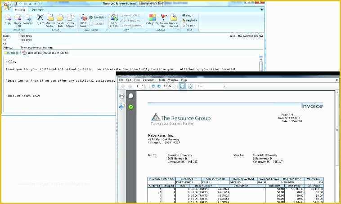Click the next page arrow in PDF toolbar
This screenshot has width=341, height=204.
tap(130, 86)
